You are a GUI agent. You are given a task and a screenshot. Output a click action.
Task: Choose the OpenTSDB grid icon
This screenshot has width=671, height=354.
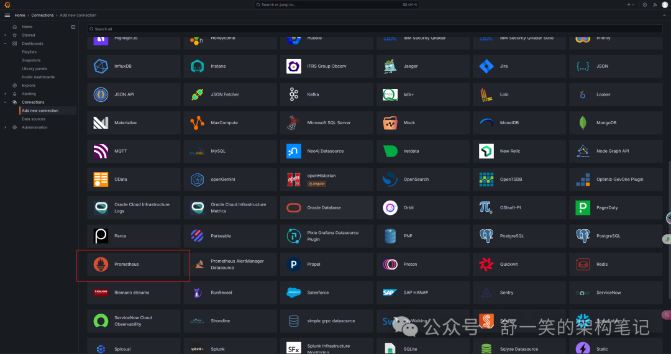(486, 179)
